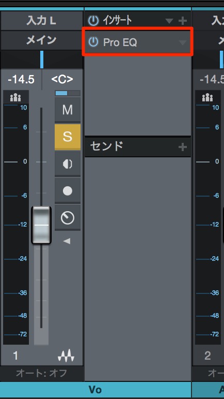Mute channel 1 with the M button
The image size is (224, 399).
(x=68, y=110)
